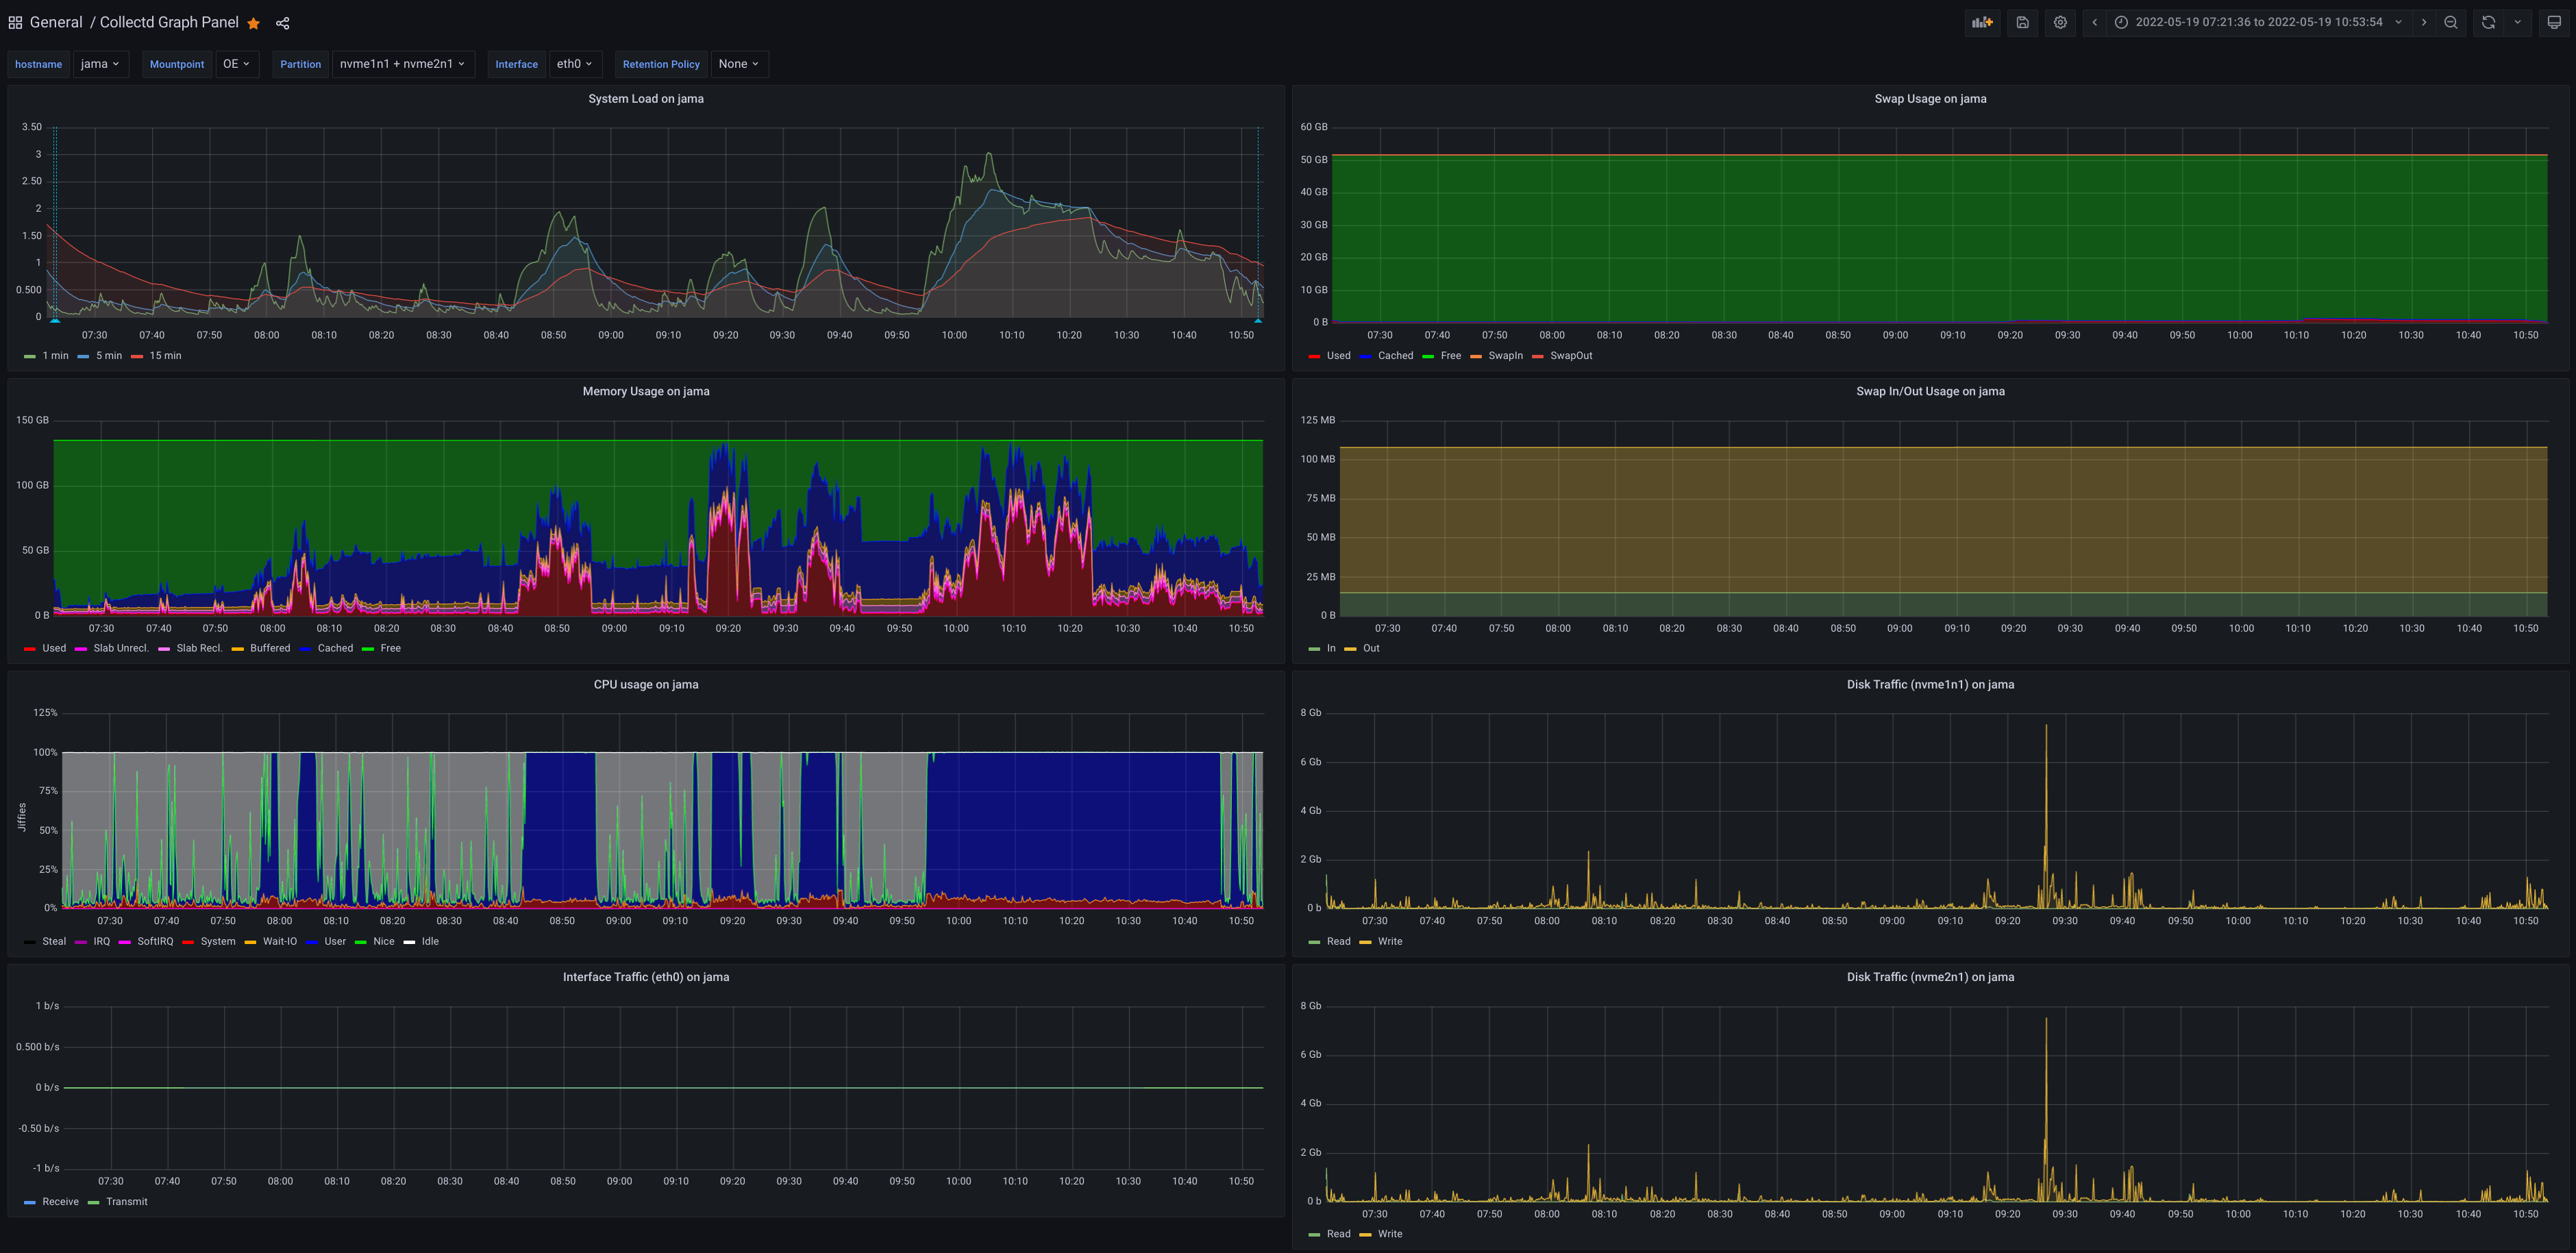Star this dashboard as favorite
Screen dimensions: 2576x1253
point(254,23)
